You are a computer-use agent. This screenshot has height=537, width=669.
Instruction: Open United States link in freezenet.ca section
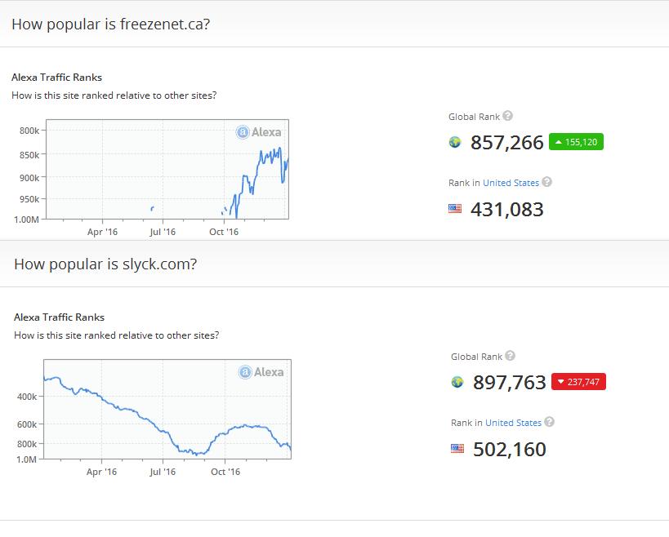coord(511,183)
